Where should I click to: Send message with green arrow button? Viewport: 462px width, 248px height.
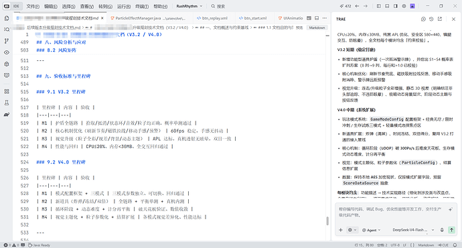[x=451, y=230]
